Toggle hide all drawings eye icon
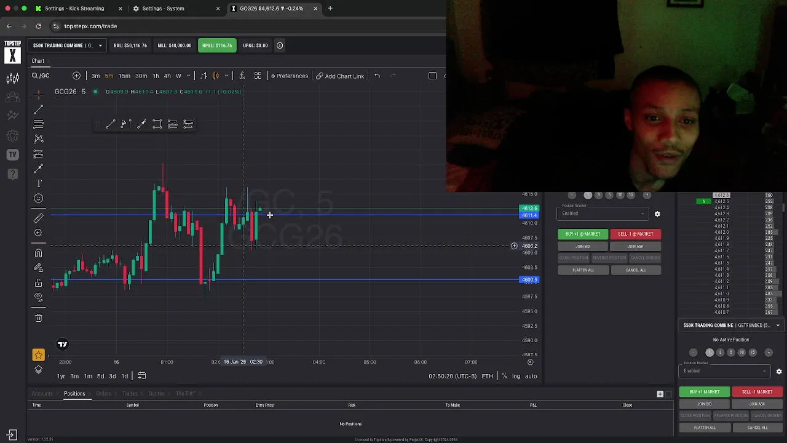The height and width of the screenshot is (443, 787). tap(38, 298)
